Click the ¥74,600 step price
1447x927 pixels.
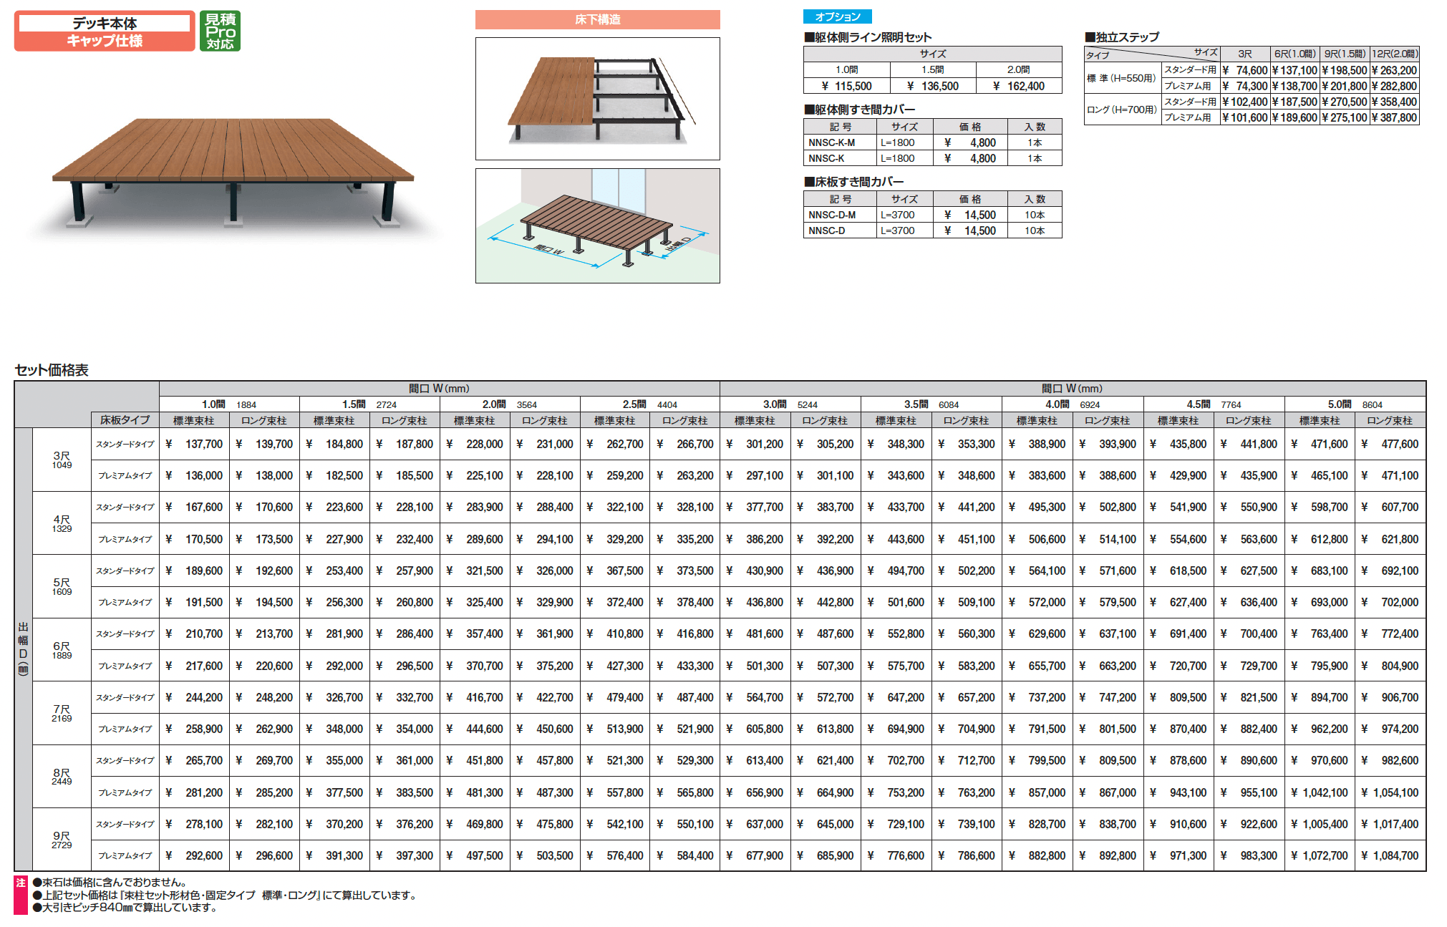[x=1245, y=70]
